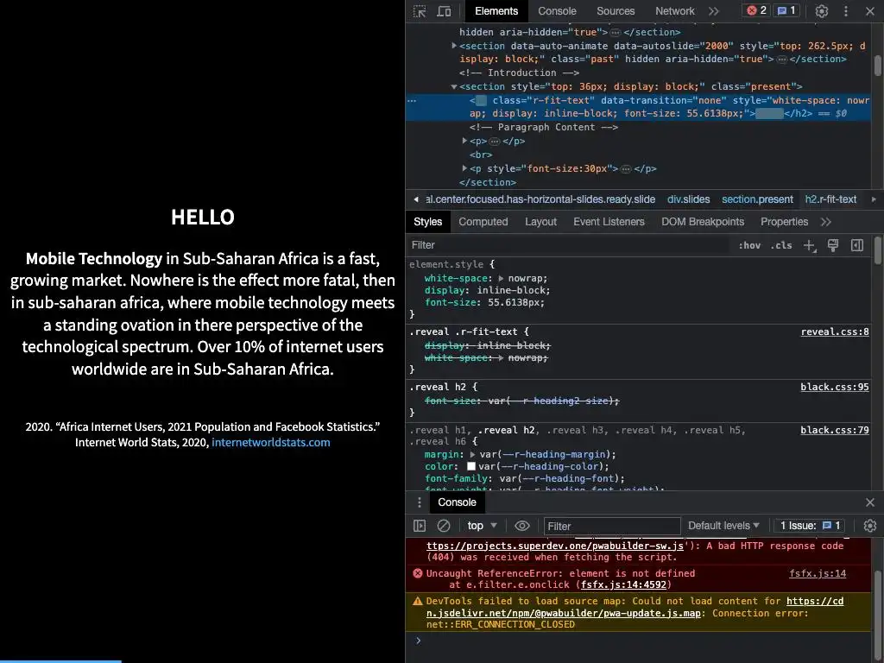The height and width of the screenshot is (663, 884).
Task: Click the Introduction HTML comment line
Action: 519,73
